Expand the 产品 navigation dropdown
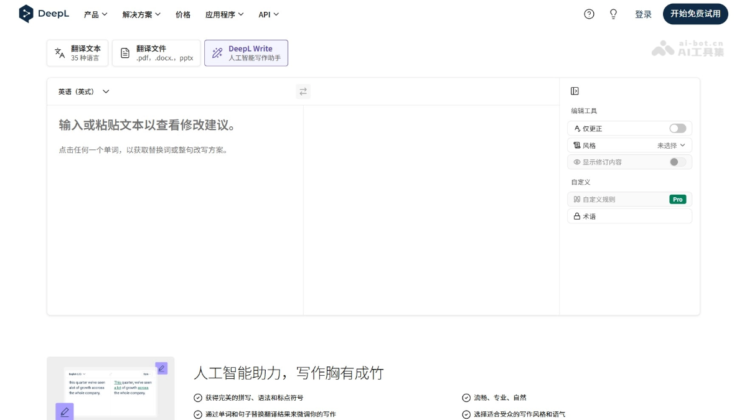The width and height of the screenshot is (747, 420). click(x=95, y=14)
